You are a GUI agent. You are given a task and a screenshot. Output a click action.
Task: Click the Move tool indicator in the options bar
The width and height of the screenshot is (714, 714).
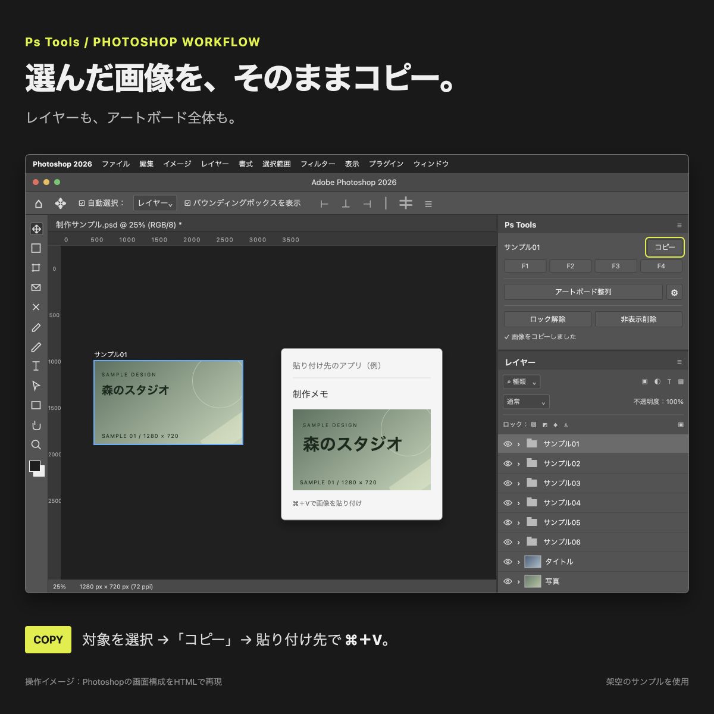[x=60, y=203]
